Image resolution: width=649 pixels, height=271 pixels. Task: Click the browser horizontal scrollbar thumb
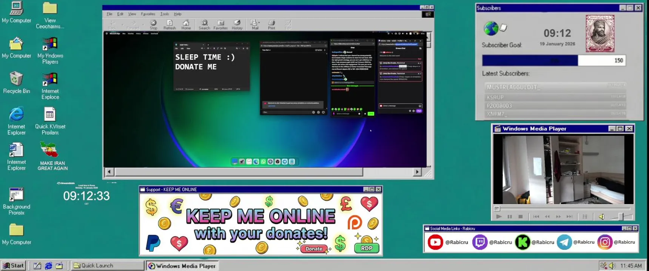pos(239,172)
